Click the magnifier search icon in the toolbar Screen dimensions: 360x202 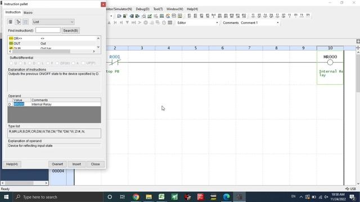tap(144, 16)
